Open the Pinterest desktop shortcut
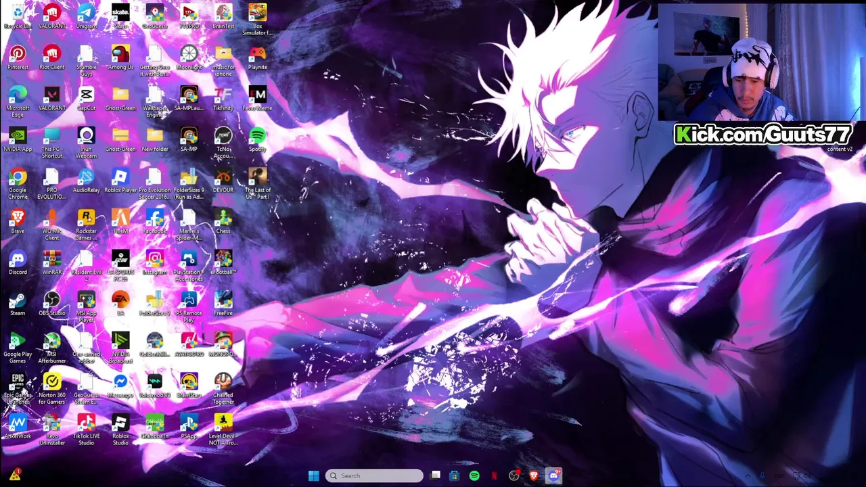The image size is (866, 487). pyautogui.click(x=18, y=57)
